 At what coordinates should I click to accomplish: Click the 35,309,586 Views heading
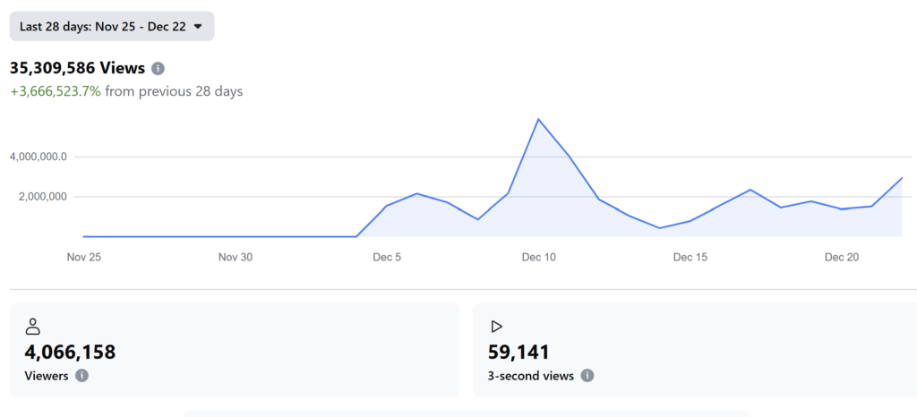point(77,68)
